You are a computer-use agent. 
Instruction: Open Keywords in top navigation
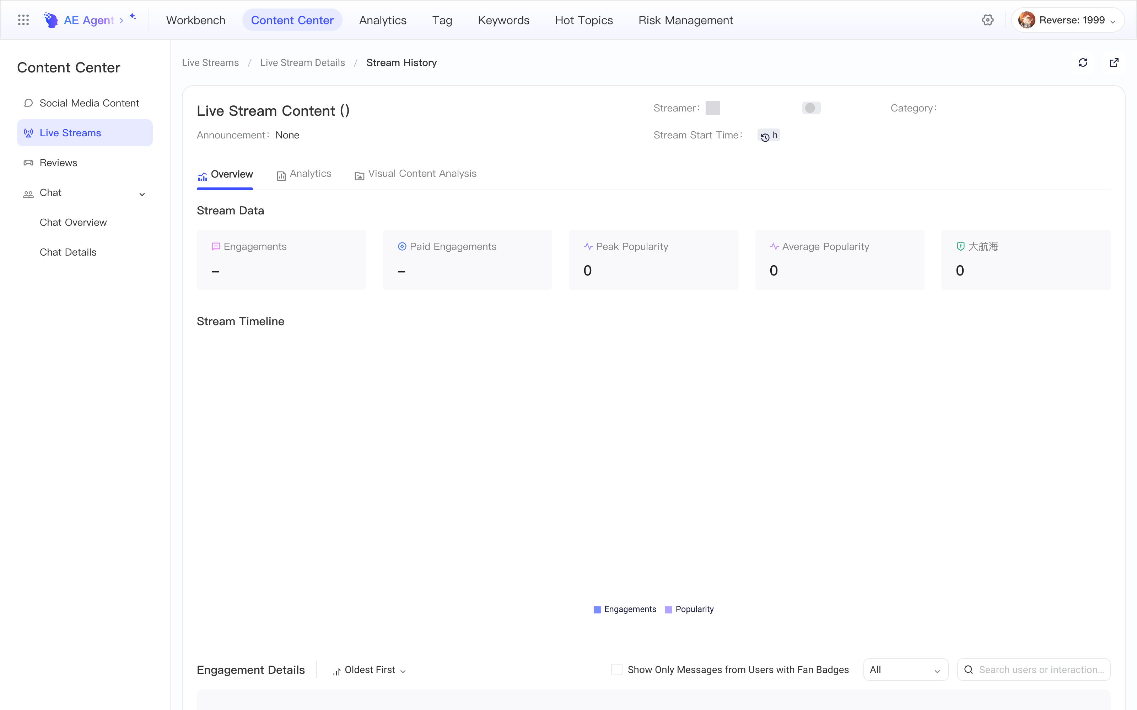(x=503, y=20)
